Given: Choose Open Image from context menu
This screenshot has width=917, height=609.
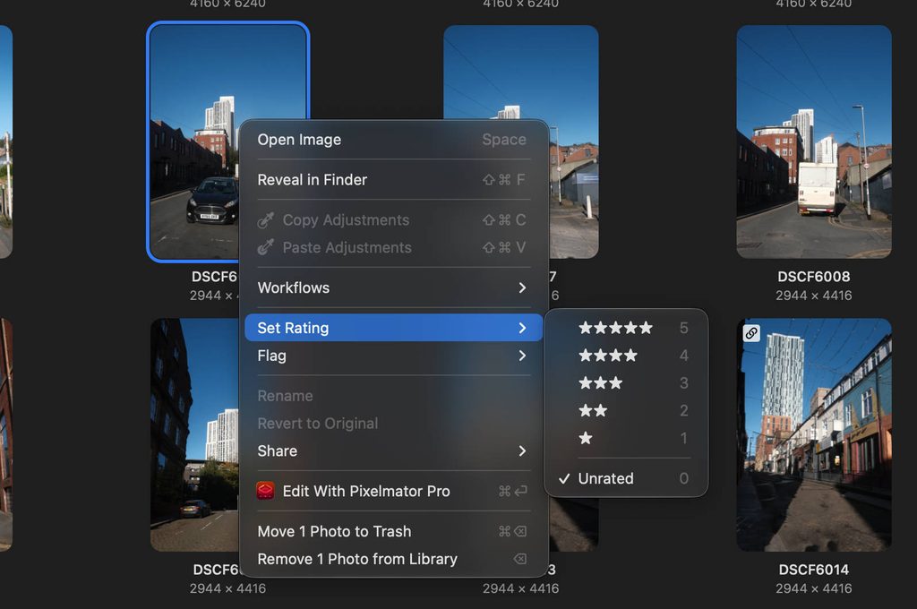Looking at the screenshot, I should click(x=394, y=139).
